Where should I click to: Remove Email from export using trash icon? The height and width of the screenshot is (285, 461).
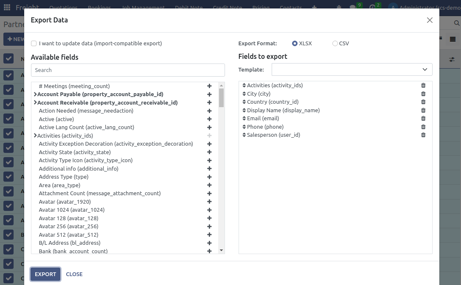click(x=423, y=118)
